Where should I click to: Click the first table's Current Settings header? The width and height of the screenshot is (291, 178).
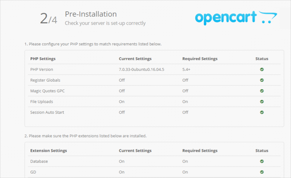pos(135,59)
